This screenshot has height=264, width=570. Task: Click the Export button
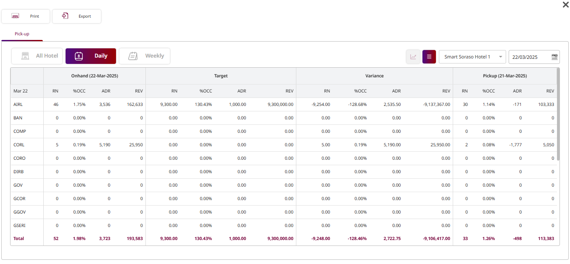[x=77, y=16]
